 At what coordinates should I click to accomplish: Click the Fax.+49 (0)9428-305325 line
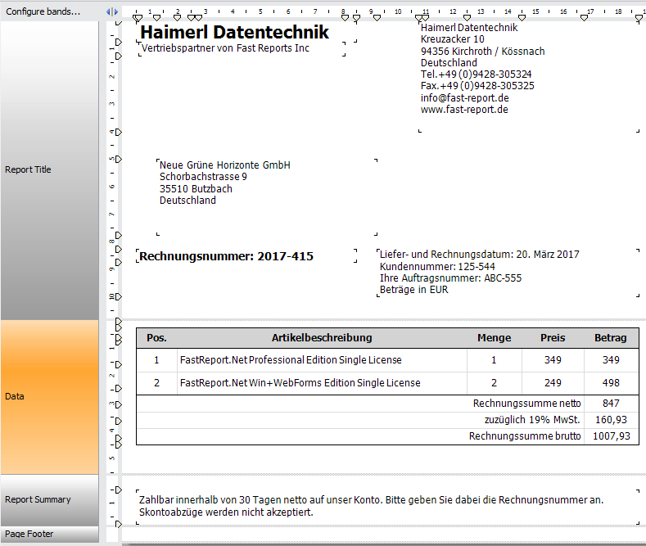tap(477, 86)
